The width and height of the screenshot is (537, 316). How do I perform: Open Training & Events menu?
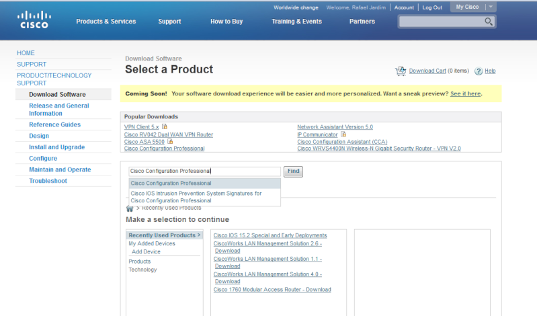[x=296, y=22]
